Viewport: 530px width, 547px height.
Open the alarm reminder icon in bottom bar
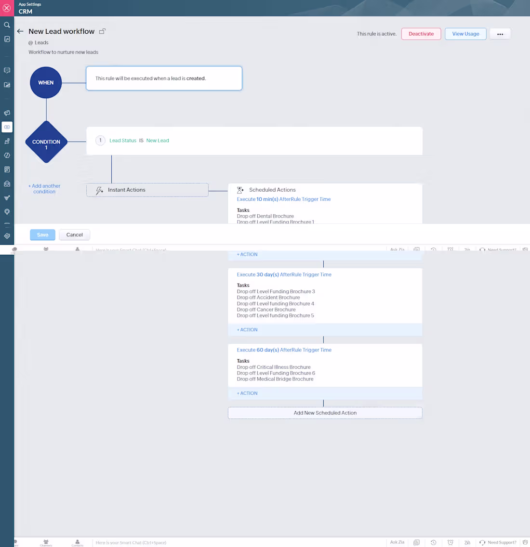450,543
